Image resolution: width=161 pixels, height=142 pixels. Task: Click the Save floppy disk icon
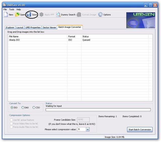click(x=29, y=15)
